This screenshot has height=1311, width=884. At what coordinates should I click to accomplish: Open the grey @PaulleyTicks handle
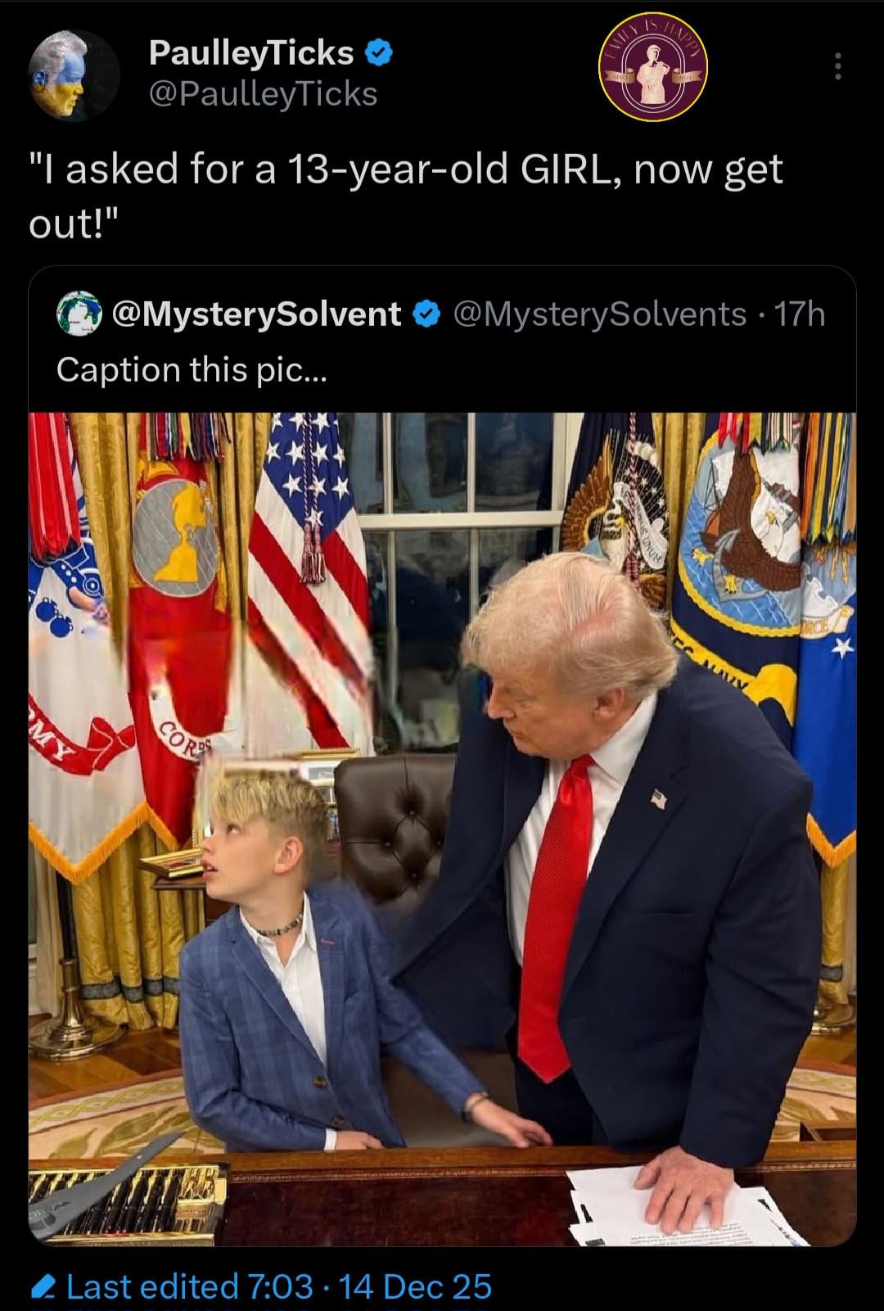[x=263, y=94]
